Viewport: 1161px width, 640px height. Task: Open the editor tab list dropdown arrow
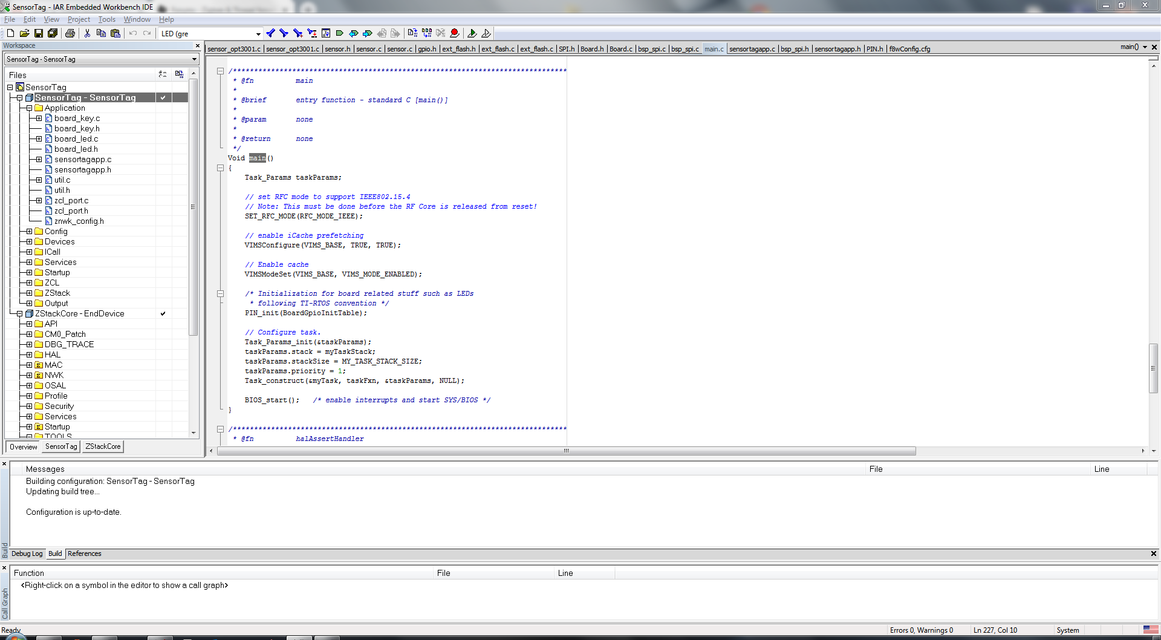[1145, 47]
